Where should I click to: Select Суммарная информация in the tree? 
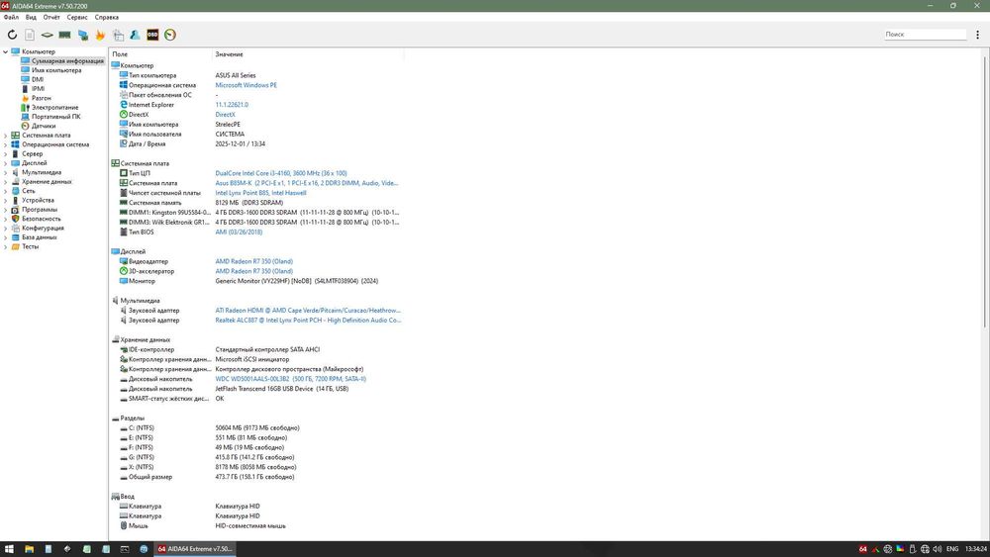pos(67,61)
